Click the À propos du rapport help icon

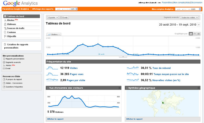[4, 79]
